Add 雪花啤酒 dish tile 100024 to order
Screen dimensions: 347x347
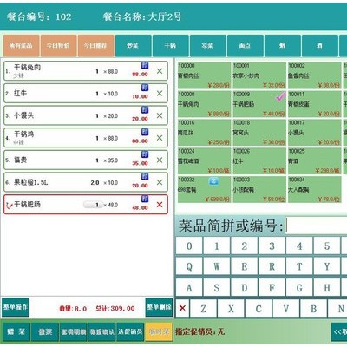204,160
